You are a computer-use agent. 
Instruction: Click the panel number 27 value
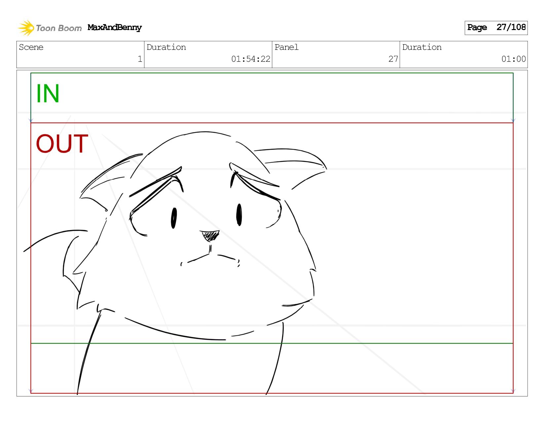393,59
